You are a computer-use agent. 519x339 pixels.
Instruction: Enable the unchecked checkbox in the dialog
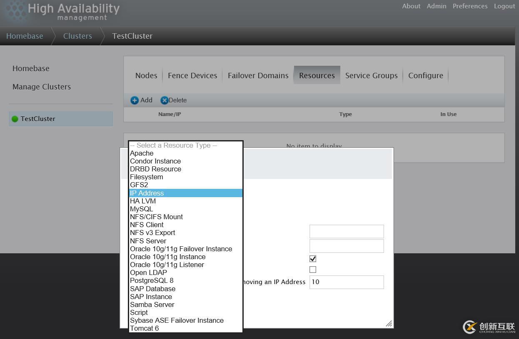point(313,270)
